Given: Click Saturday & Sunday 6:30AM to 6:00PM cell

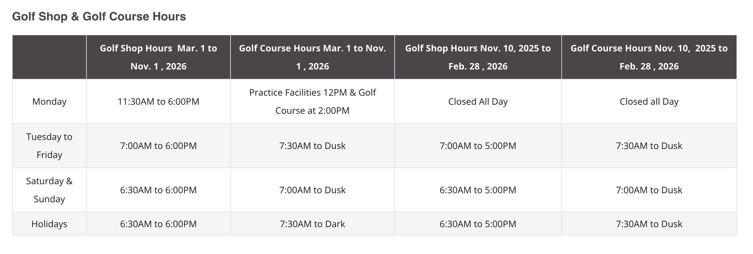Looking at the screenshot, I should click(x=158, y=190).
